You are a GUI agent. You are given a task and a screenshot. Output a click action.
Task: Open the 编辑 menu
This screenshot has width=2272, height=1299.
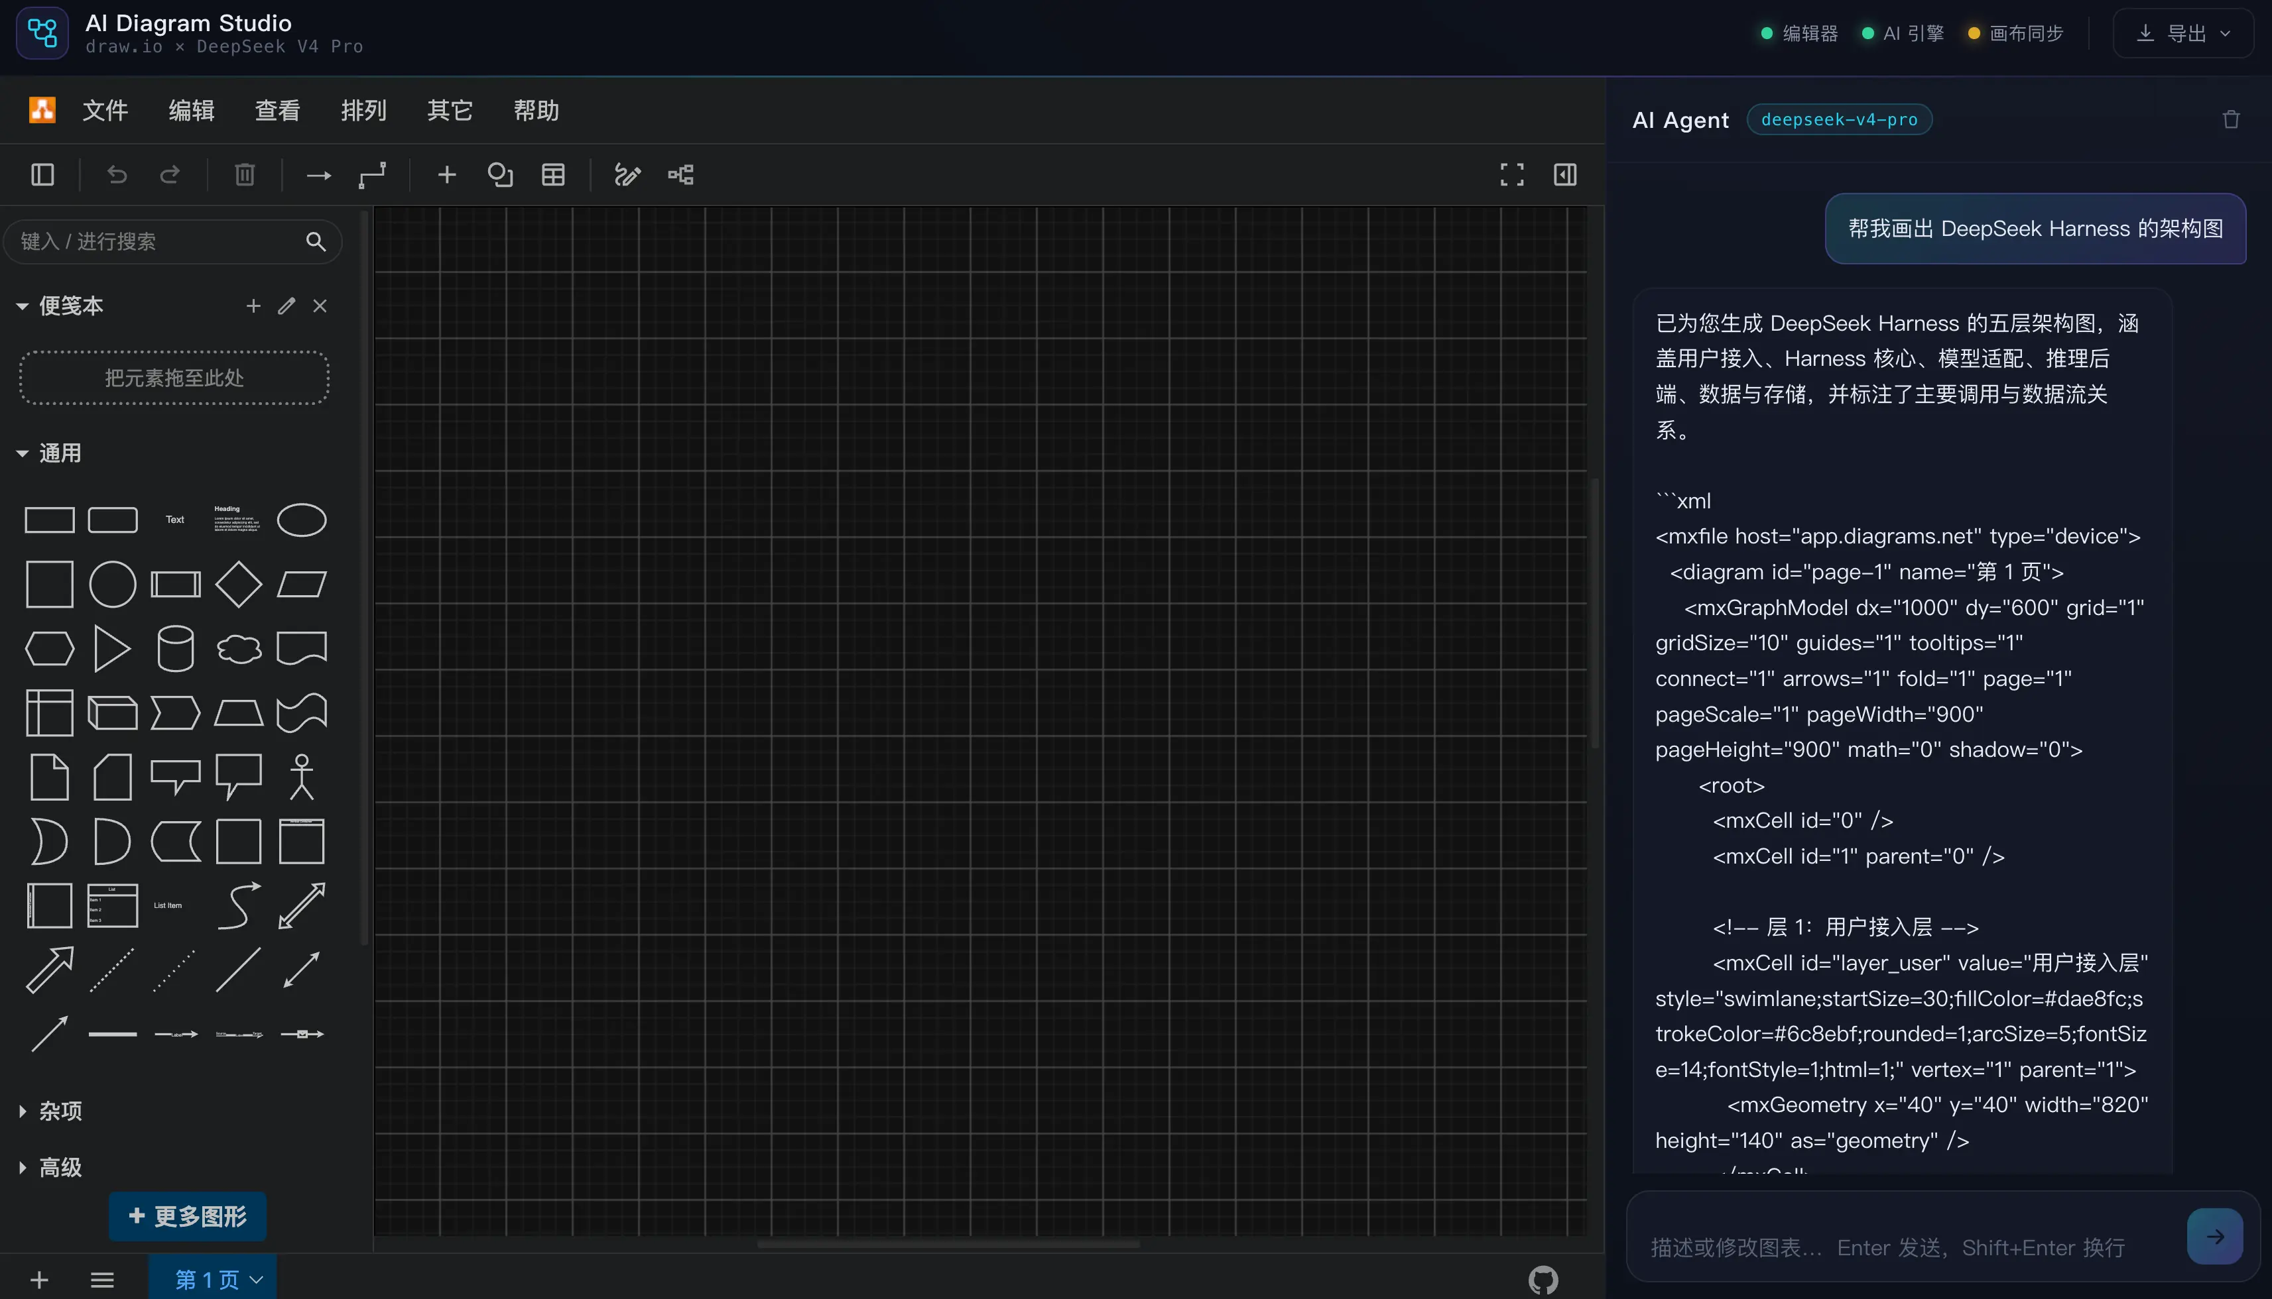coord(191,111)
